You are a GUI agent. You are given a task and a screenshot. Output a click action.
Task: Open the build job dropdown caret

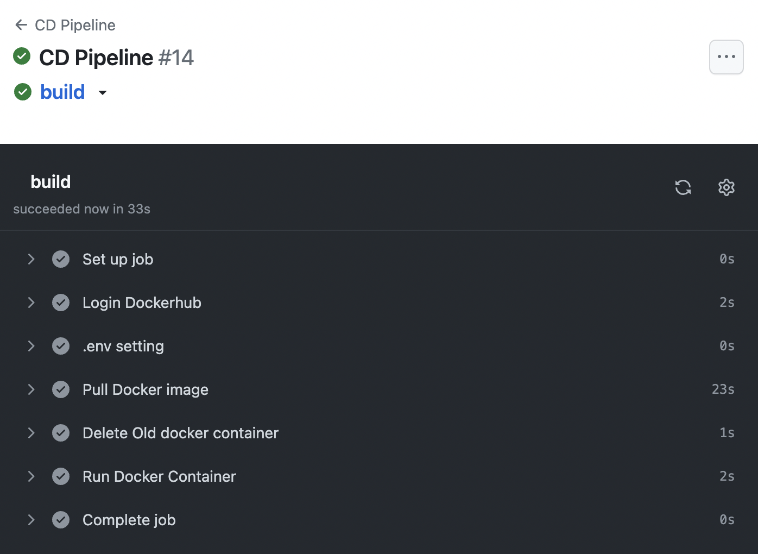point(103,93)
